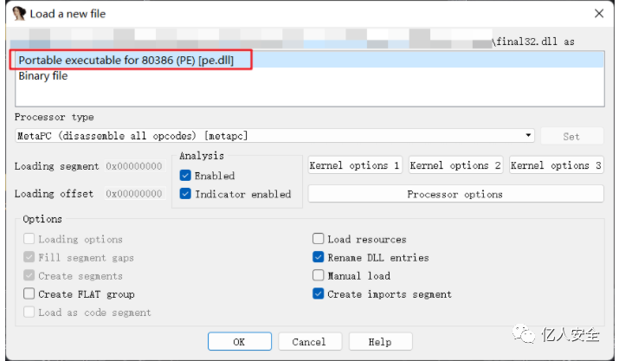Toggle the Load as code segment checkbox
The width and height of the screenshot is (619, 361).
(29, 312)
